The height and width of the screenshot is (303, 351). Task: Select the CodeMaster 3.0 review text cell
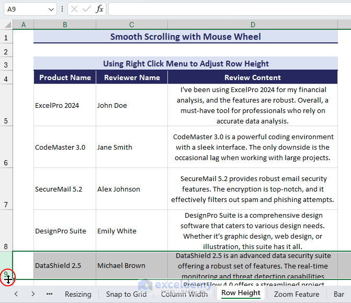pos(253,147)
